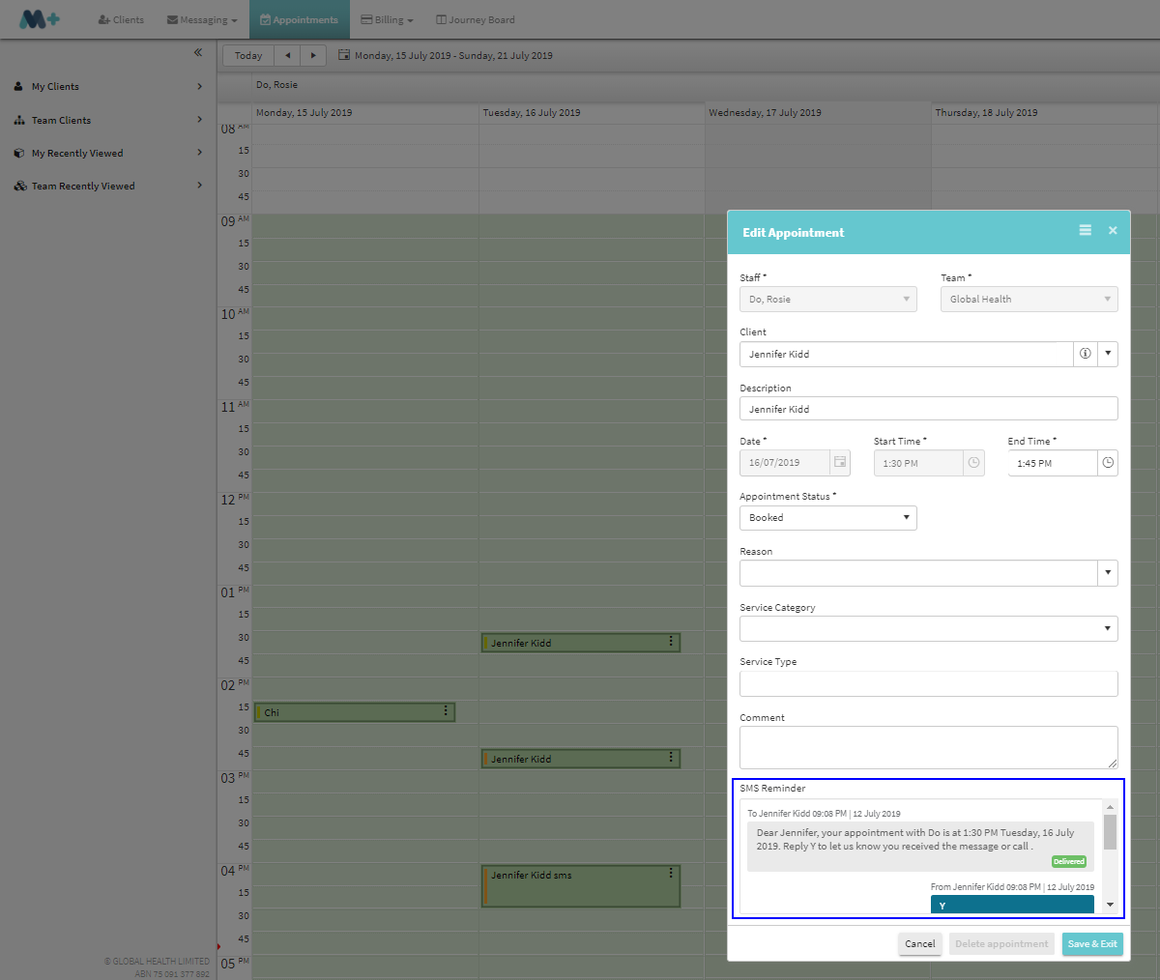Click the calendar date range picker icon
Viewport: 1160px width, 980px height.
[x=344, y=56]
